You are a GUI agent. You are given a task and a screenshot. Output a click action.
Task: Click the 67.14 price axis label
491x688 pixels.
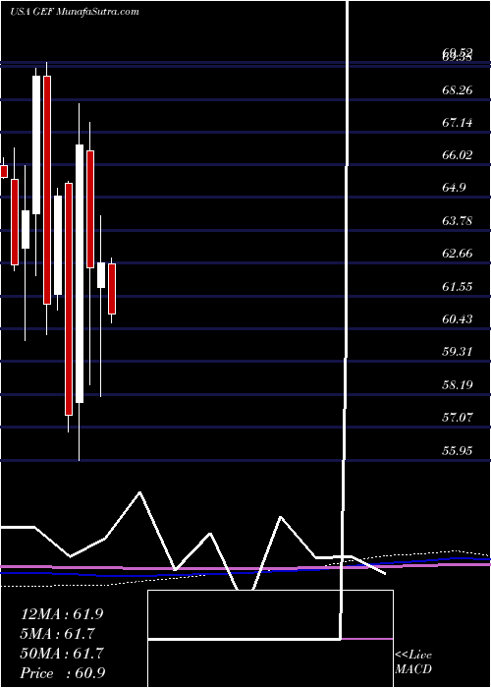[x=458, y=123]
